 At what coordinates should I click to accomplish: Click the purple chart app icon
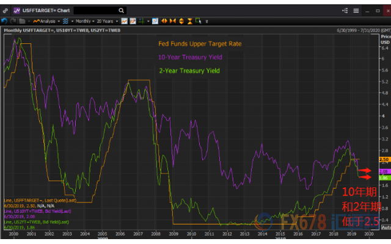(16, 11)
